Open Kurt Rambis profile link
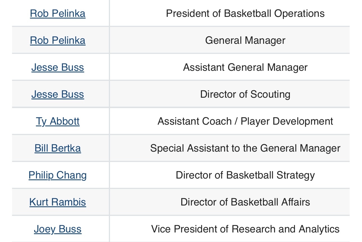This screenshot has height=242, width=362. pos(58,202)
